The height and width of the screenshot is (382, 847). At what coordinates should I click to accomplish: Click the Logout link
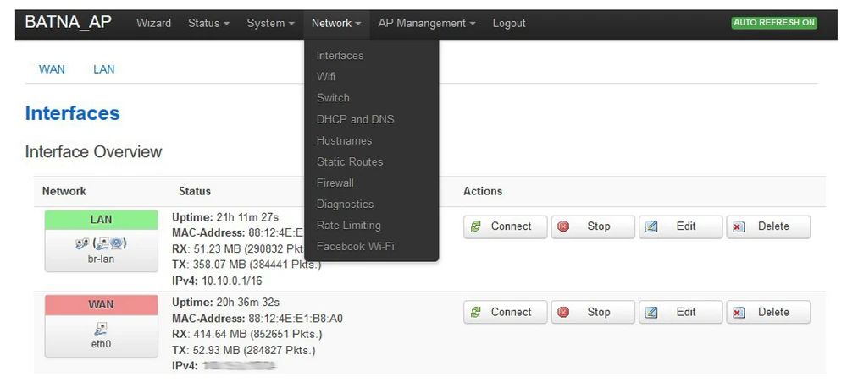tap(509, 23)
